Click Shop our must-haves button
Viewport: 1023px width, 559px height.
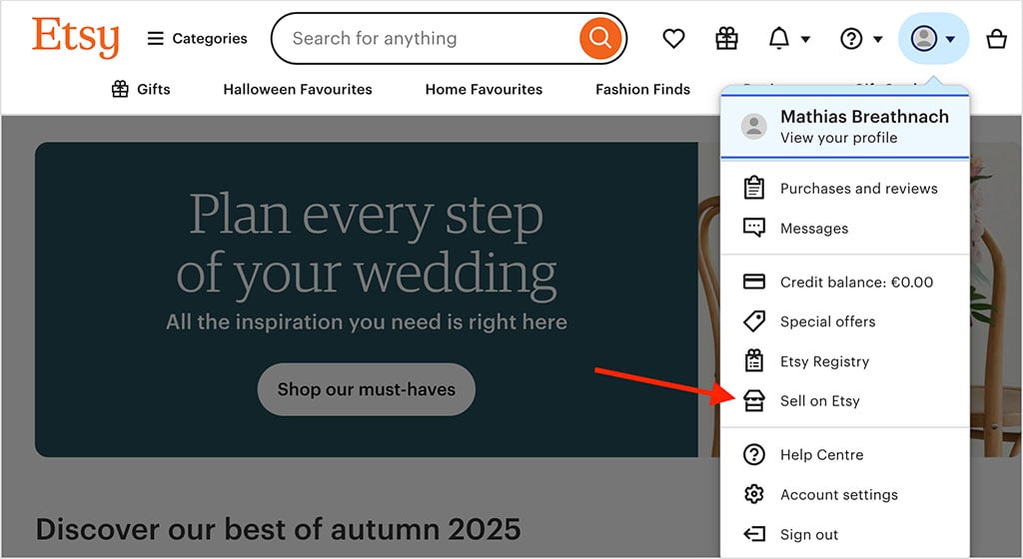click(x=366, y=389)
